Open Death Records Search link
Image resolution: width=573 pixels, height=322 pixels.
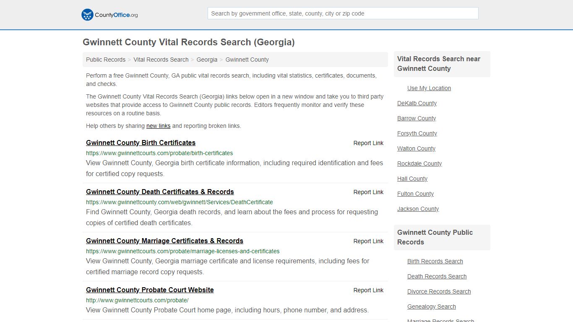pyautogui.click(x=437, y=276)
